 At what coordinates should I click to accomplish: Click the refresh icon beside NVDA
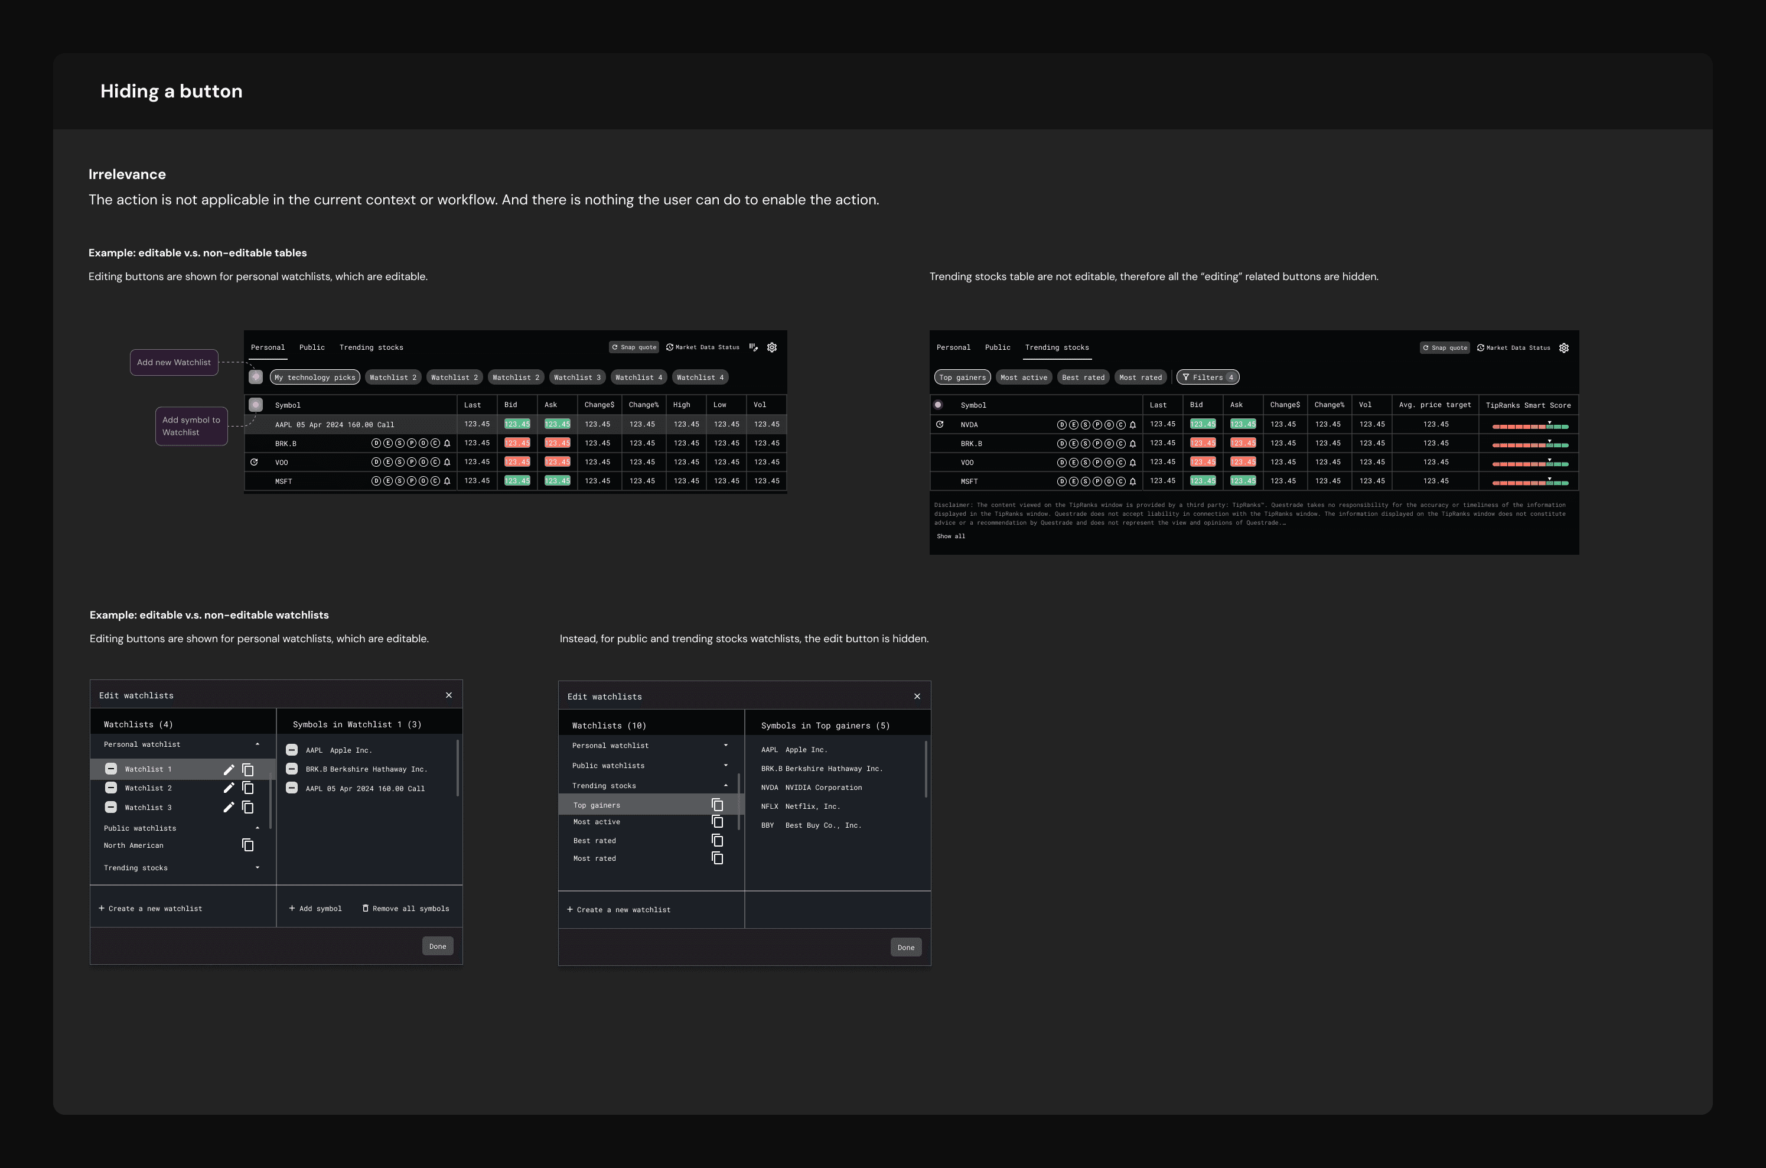(940, 425)
